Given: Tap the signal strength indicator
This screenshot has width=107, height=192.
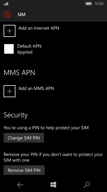Looking at the screenshot, I should pos(6,4).
